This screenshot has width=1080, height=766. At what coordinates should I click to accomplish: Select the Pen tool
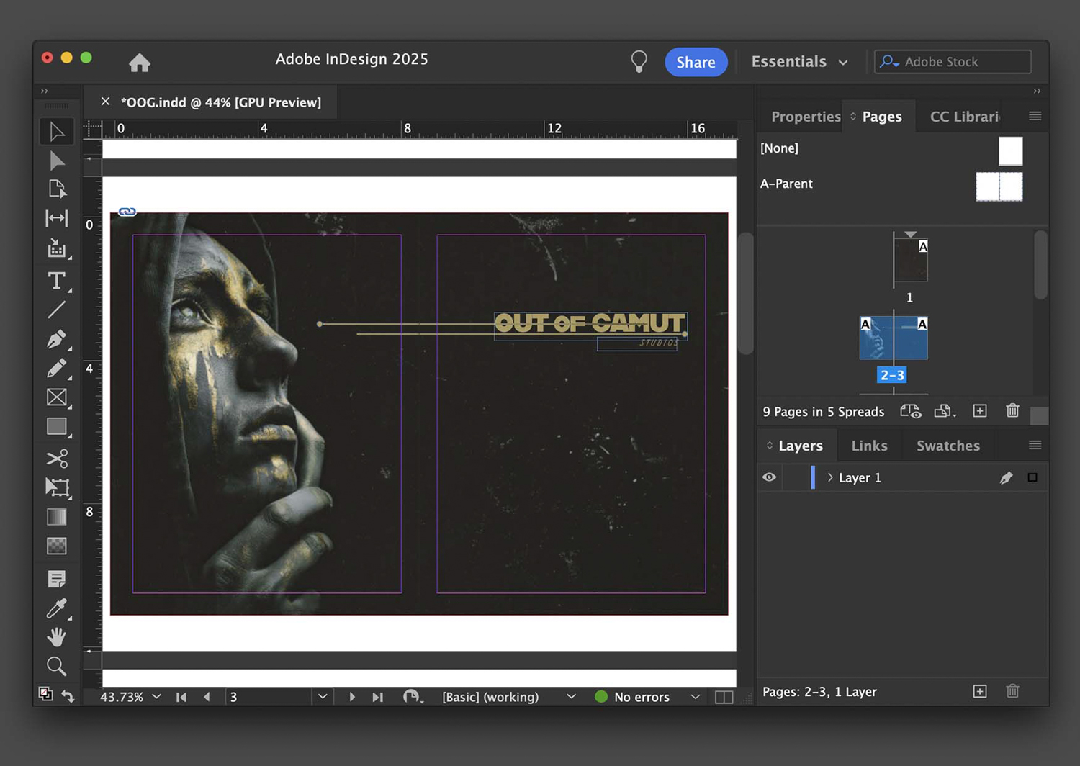pos(56,339)
